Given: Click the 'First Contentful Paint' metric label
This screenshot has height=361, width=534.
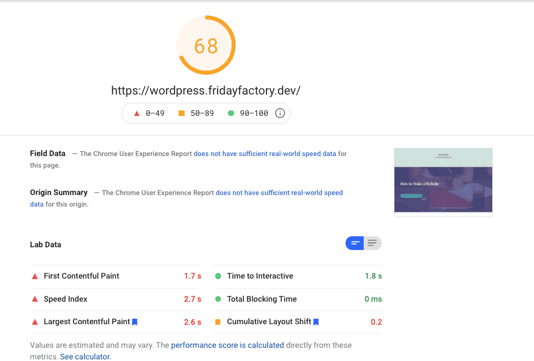Looking at the screenshot, I should pos(81,276).
